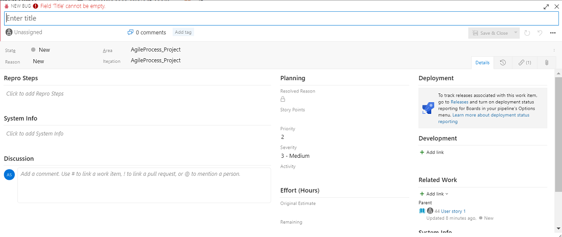
Task: Click the refresh work item icon
Action: click(x=527, y=33)
